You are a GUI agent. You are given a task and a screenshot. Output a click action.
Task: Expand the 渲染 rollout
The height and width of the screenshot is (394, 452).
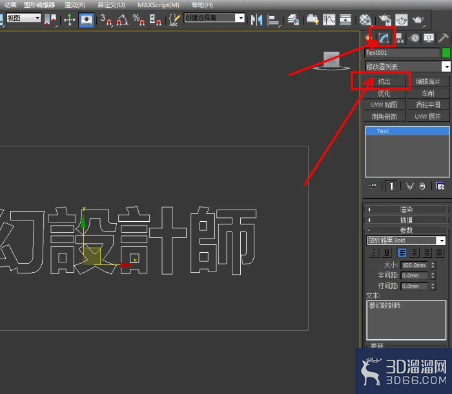[406, 210]
